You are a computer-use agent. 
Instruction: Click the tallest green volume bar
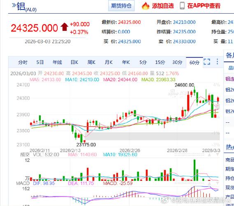[x=195, y=170]
